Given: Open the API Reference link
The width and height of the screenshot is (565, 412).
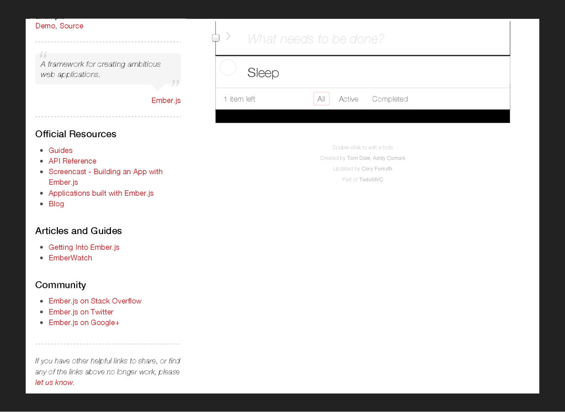Looking at the screenshot, I should coord(72,161).
